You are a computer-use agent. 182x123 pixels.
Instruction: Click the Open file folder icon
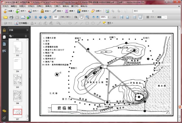point(5,17)
